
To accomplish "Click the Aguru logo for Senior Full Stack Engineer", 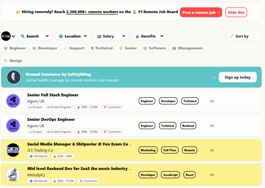I will coord(13,101).
